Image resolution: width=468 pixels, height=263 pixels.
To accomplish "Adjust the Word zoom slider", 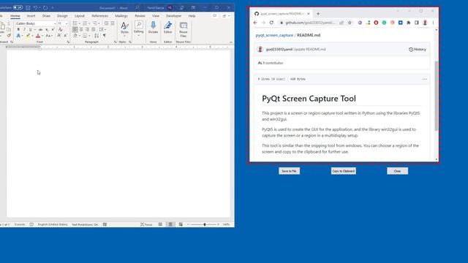I will click(205, 224).
